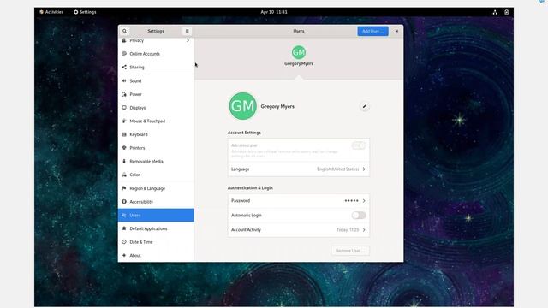Click the Date & Time clock icon

coord(124,241)
